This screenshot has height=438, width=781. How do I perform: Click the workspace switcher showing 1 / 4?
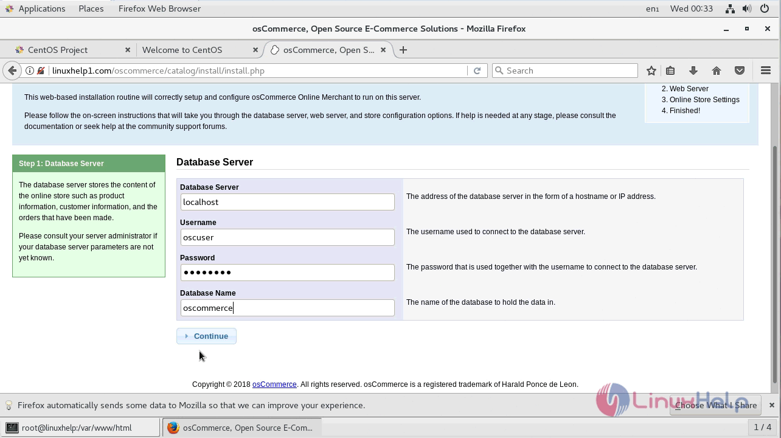tap(763, 427)
